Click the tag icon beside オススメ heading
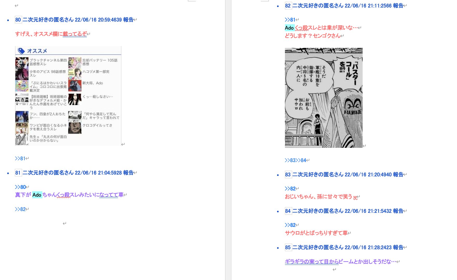Screen dimensions: 457x280 pyautogui.click(x=21, y=51)
